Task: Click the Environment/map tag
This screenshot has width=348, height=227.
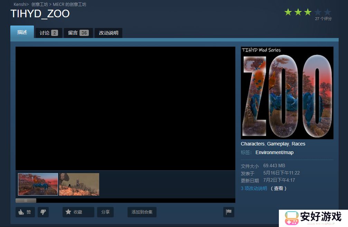Action: [274, 152]
